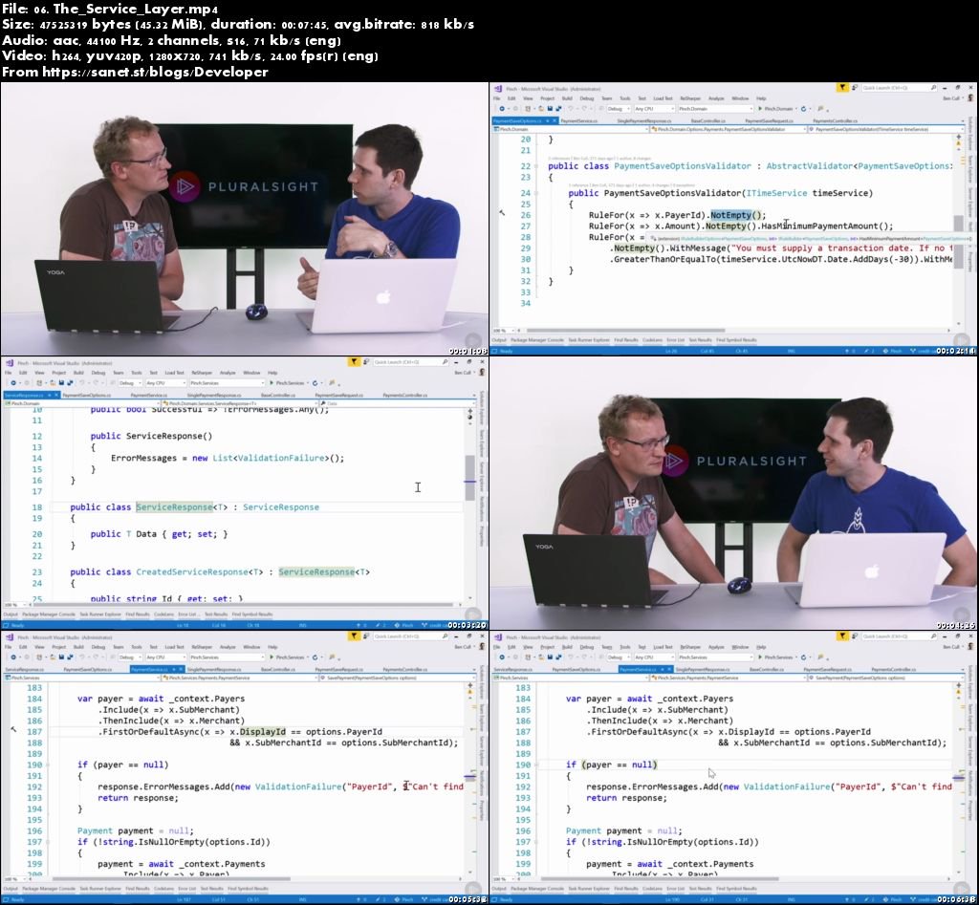The image size is (979, 905).
Task: Click the Quick Launch magnifier icon in 06:38 frame
Action: (x=933, y=636)
